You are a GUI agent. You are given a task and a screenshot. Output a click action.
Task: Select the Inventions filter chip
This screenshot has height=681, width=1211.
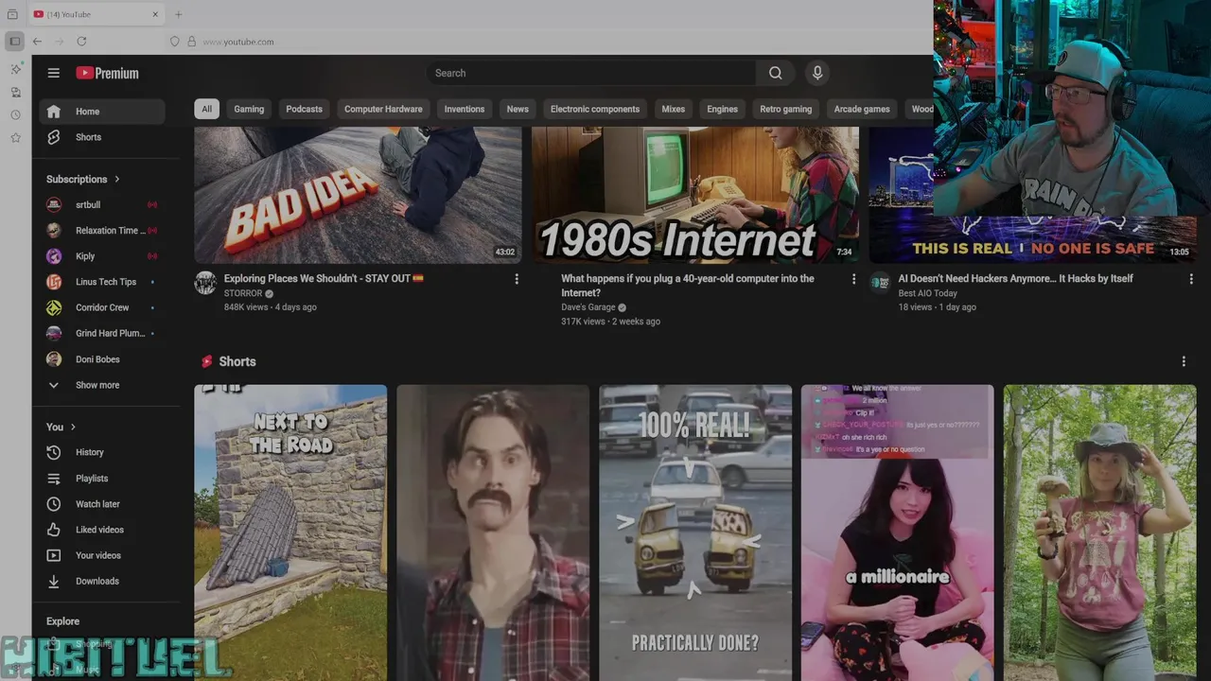pyautogui.click(x=465, y=109)
